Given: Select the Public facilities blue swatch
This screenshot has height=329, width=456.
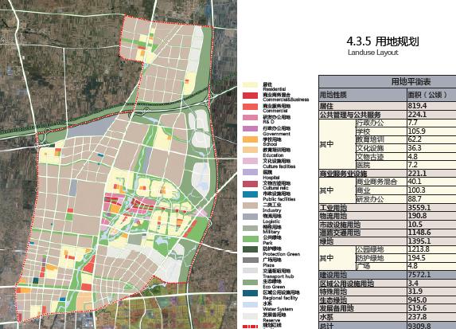Looking at the screenshot, I should (251, 194).
